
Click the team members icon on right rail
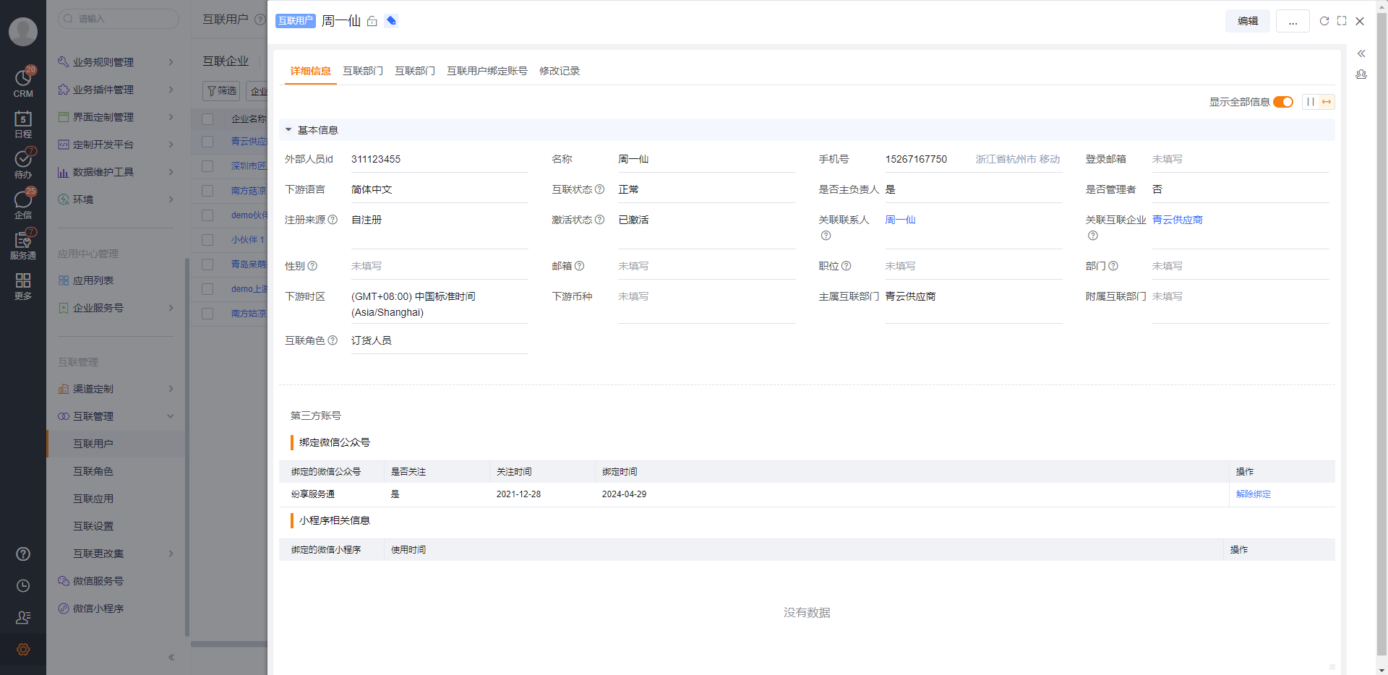[1361, 74]
